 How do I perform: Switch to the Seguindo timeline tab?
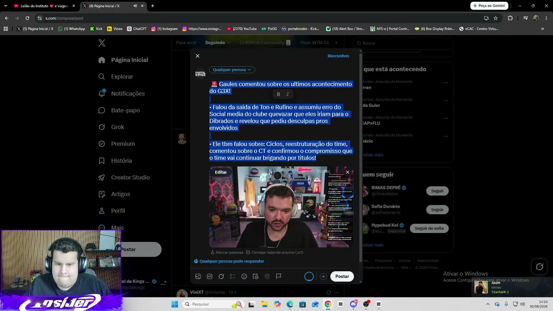pos(217,43)
